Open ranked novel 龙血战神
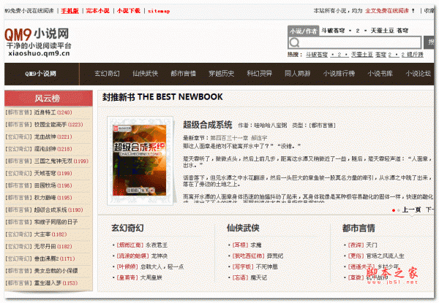The image size is (439, 303). (x=45, y=137)
